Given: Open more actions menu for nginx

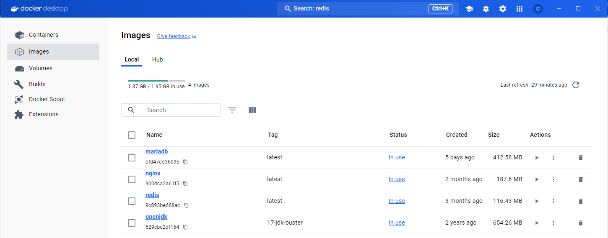Looking at the screenshot, I should coord(553,179).
